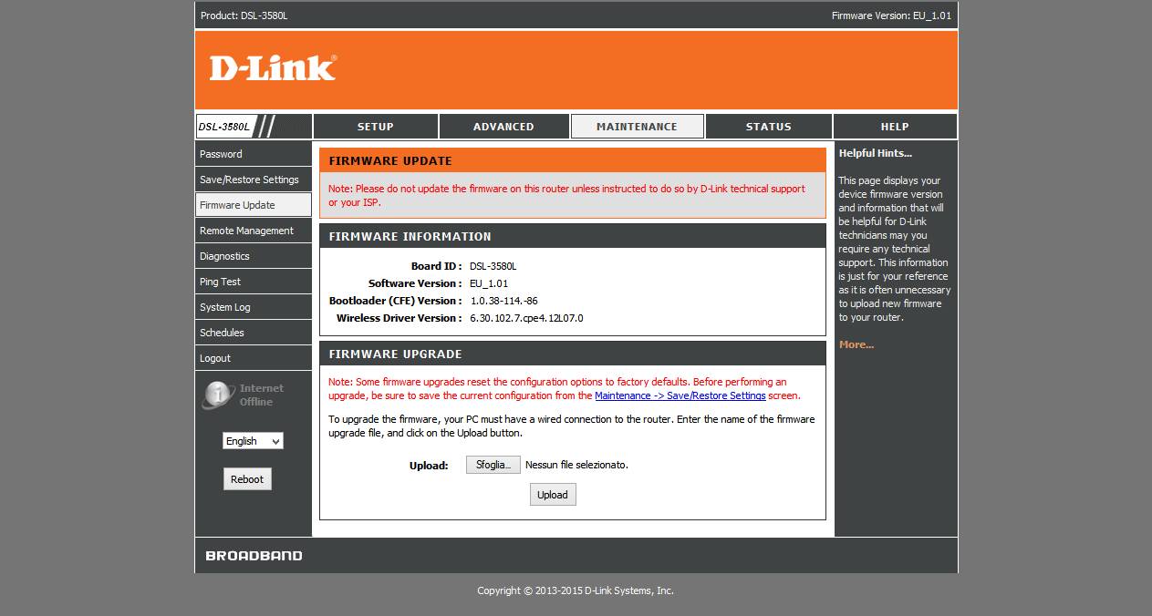
Task: Click Logout in the sidebar
Action: tap(254, 358)
